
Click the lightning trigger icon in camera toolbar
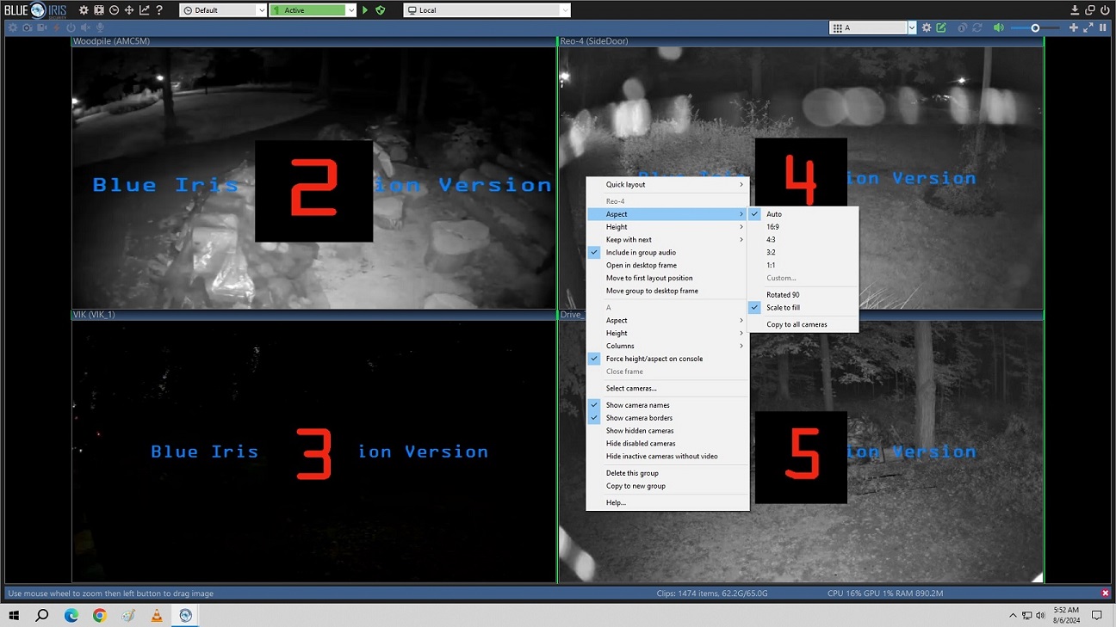(x=57, y=28)
